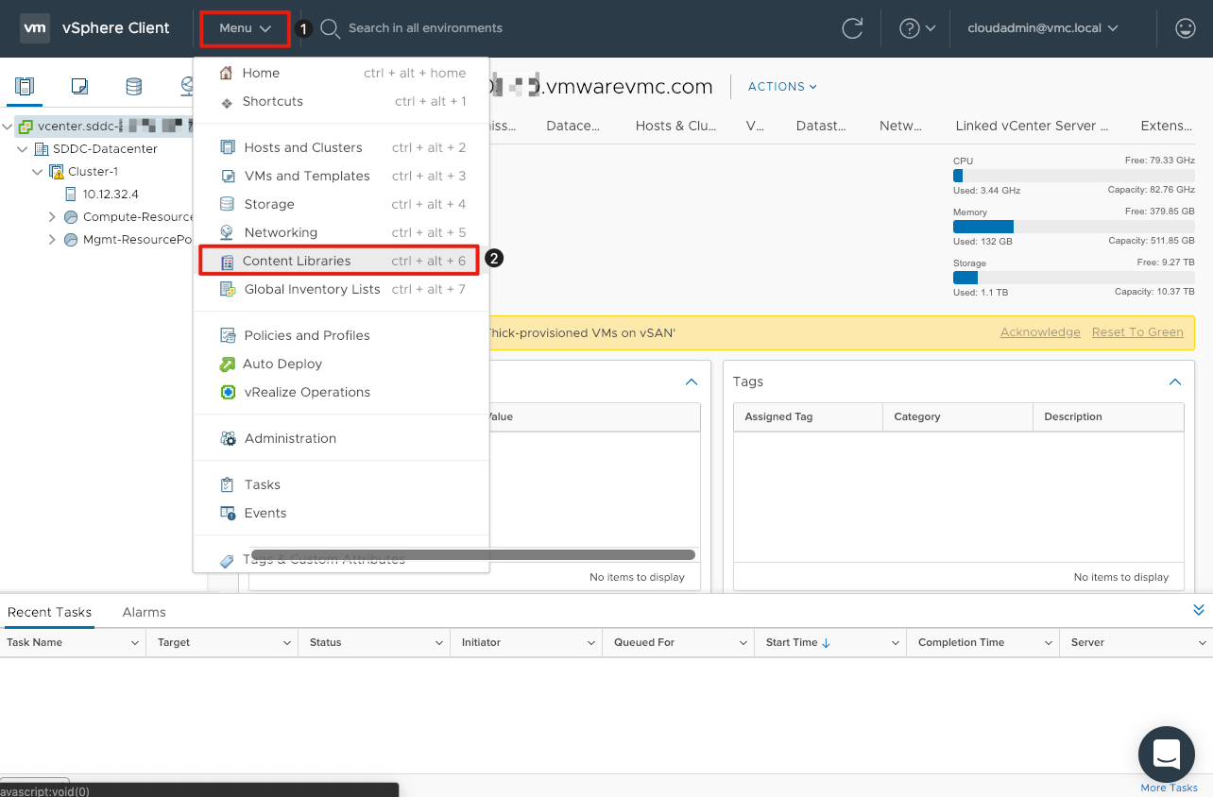The image size is (1213, 797).
Task: Expand the Compute-ResourcePool node
Action: pyautogui.click(x=53, y=217)
